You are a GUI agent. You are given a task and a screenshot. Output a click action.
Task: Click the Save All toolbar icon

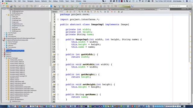point(15,6)
